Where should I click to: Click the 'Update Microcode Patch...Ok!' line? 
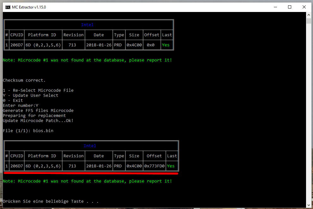(x=38, y=121)
